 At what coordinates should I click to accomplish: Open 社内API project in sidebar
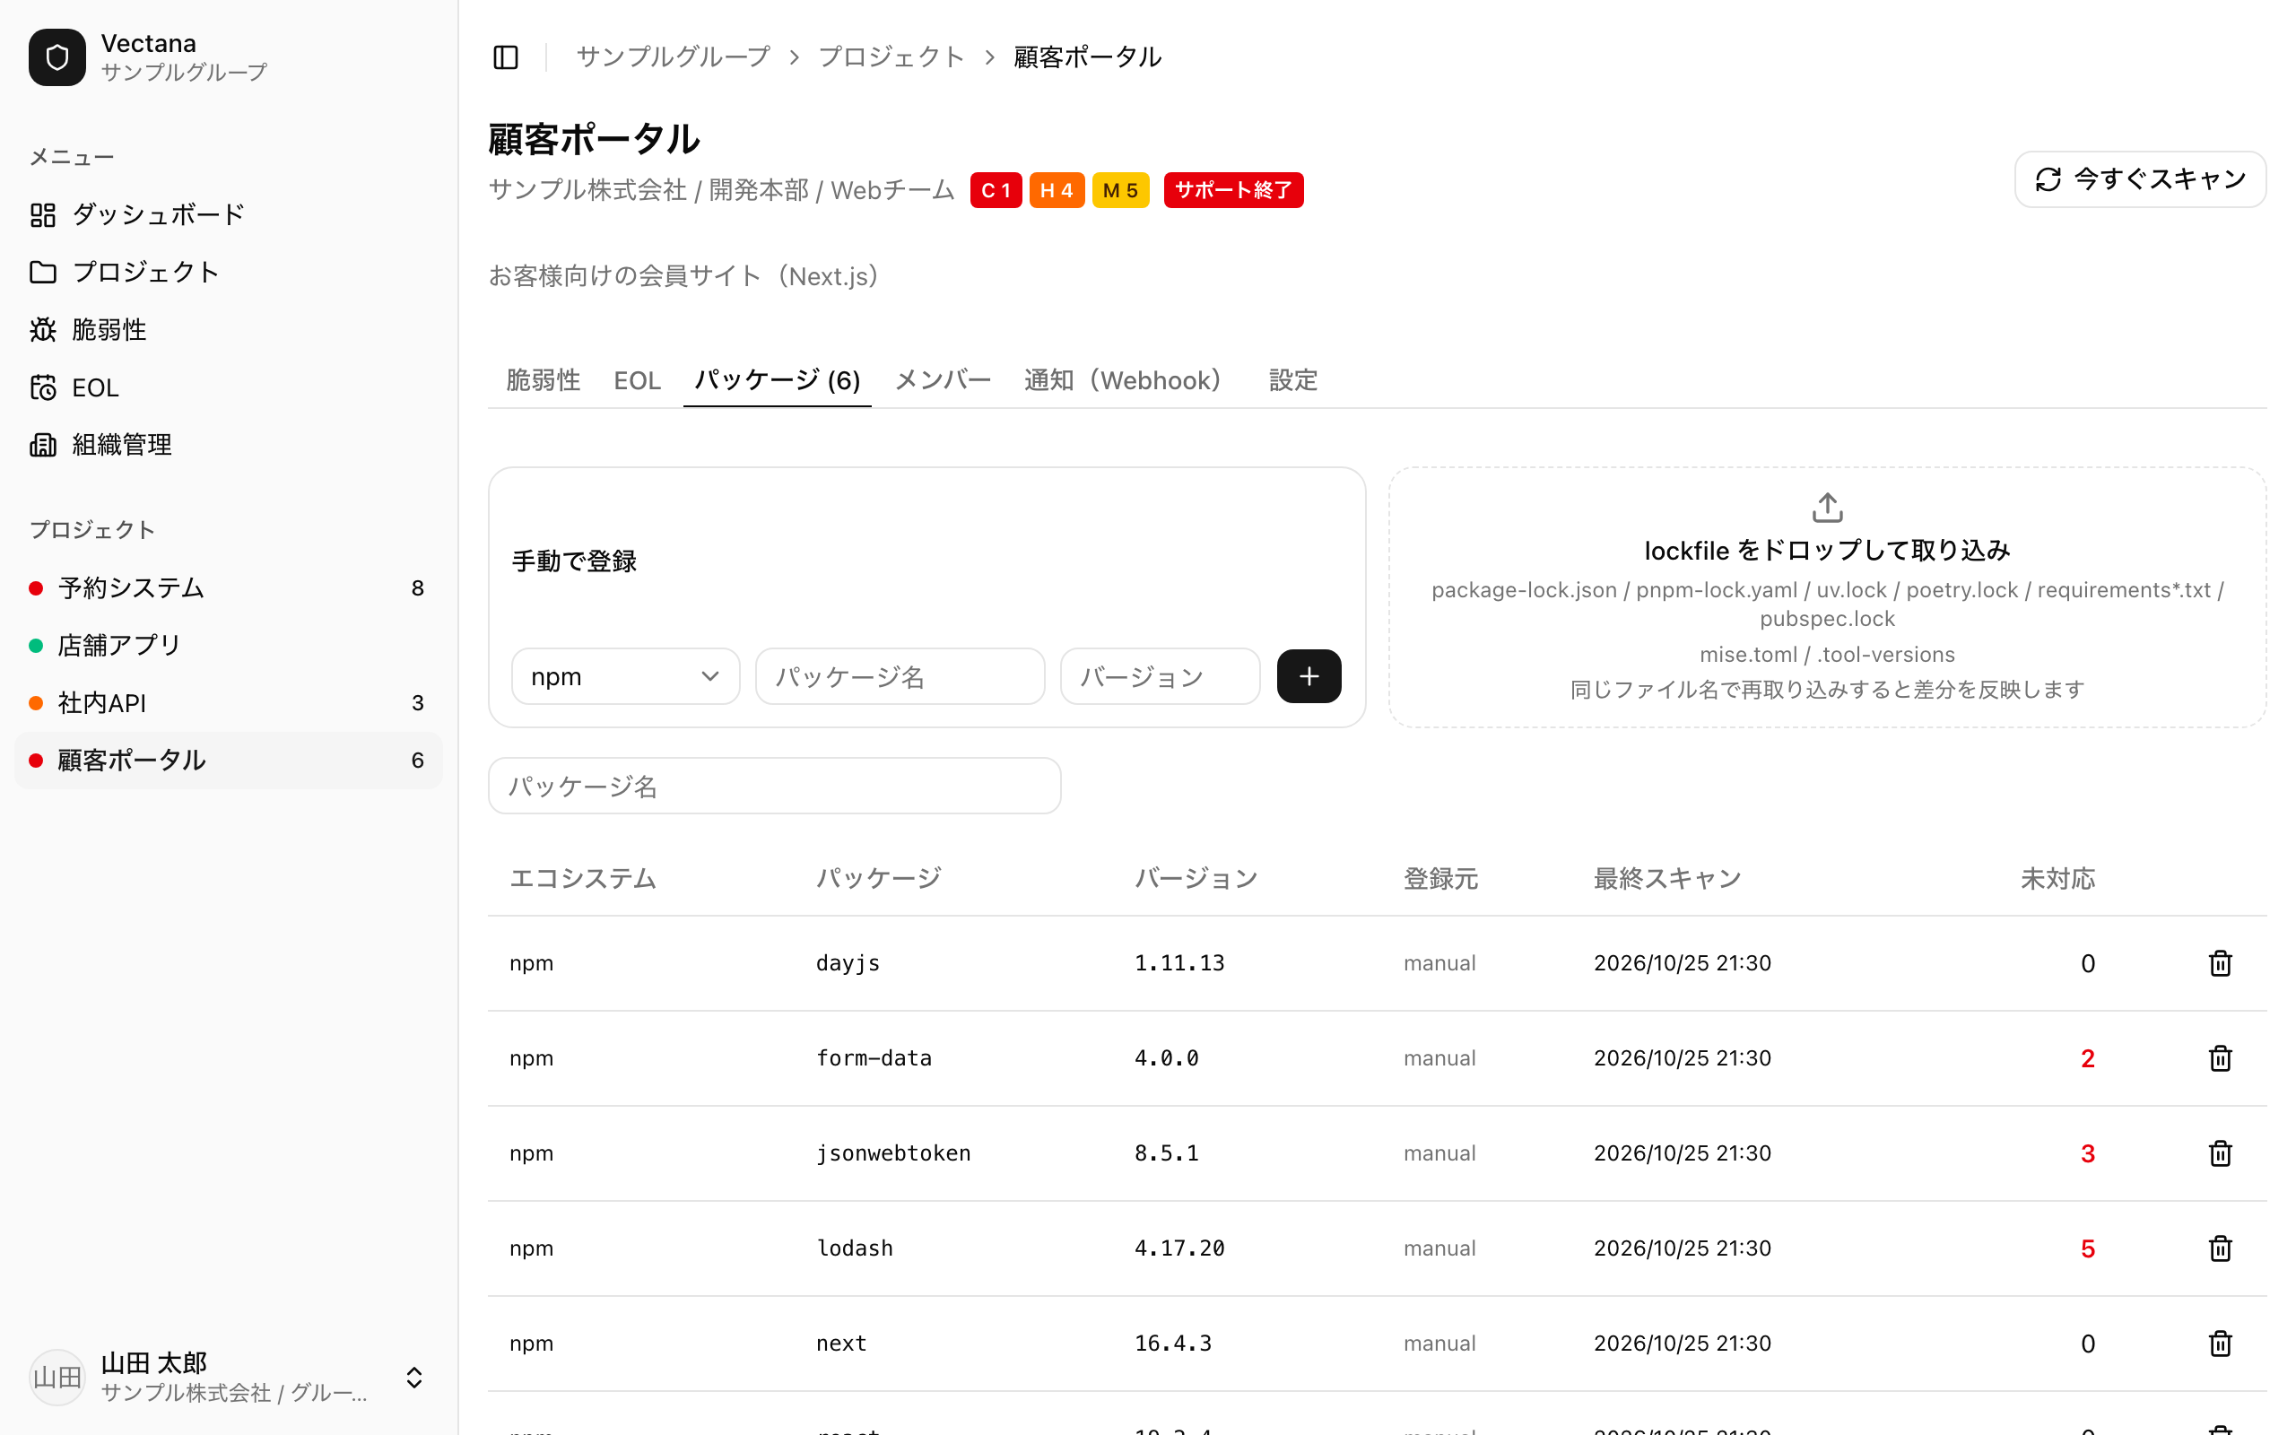(228, 703)
